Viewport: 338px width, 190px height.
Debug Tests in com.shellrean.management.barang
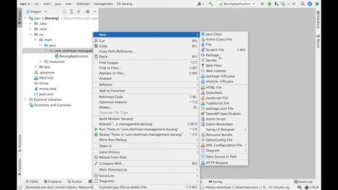click(x=146, y=135)
